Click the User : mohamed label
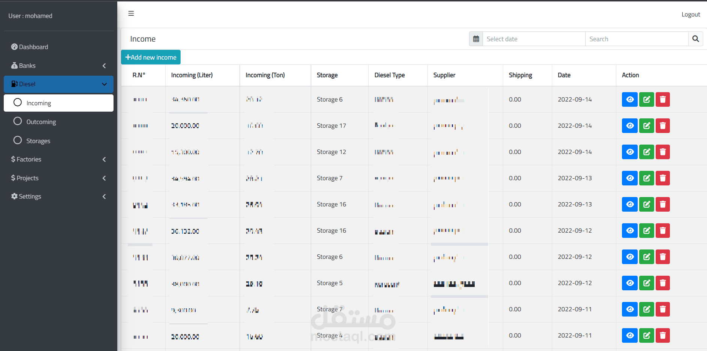 30,16
